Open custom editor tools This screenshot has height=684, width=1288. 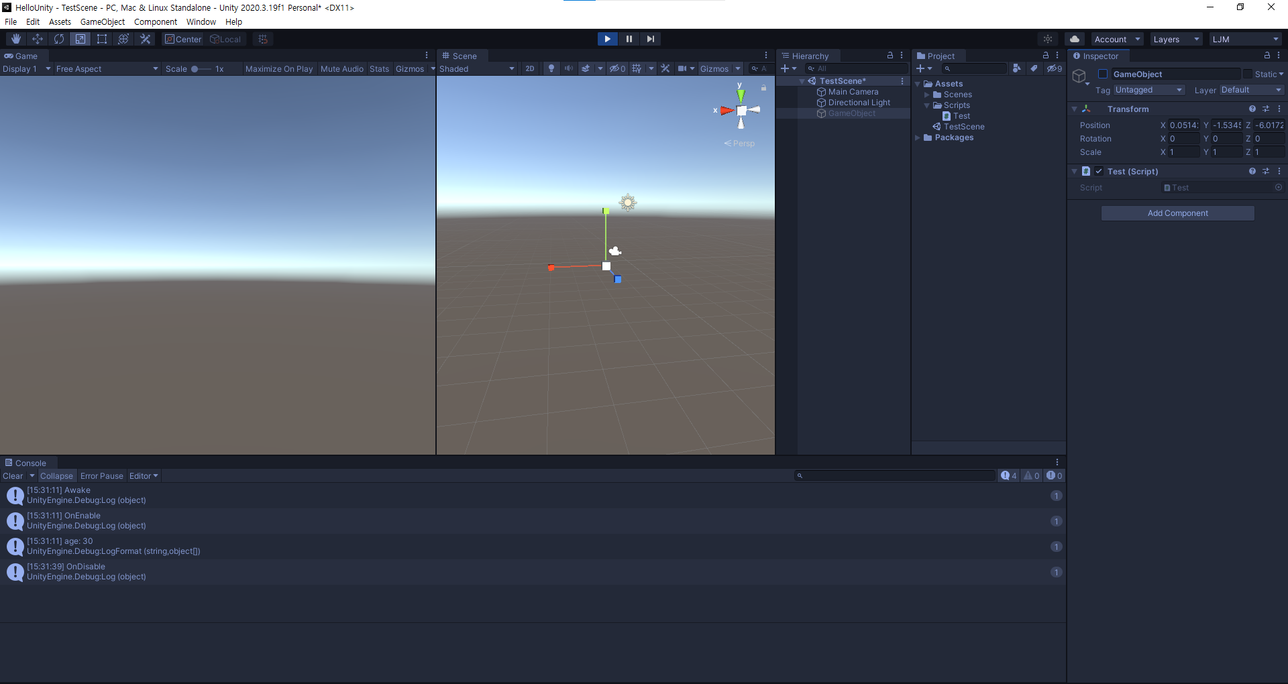[x=145, y=39]
